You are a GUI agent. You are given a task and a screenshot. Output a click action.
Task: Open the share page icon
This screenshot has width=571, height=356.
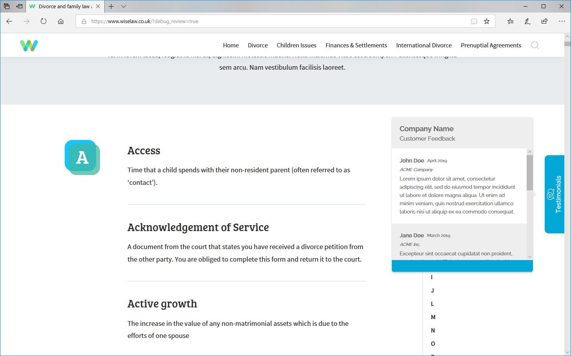click(544, 21)
